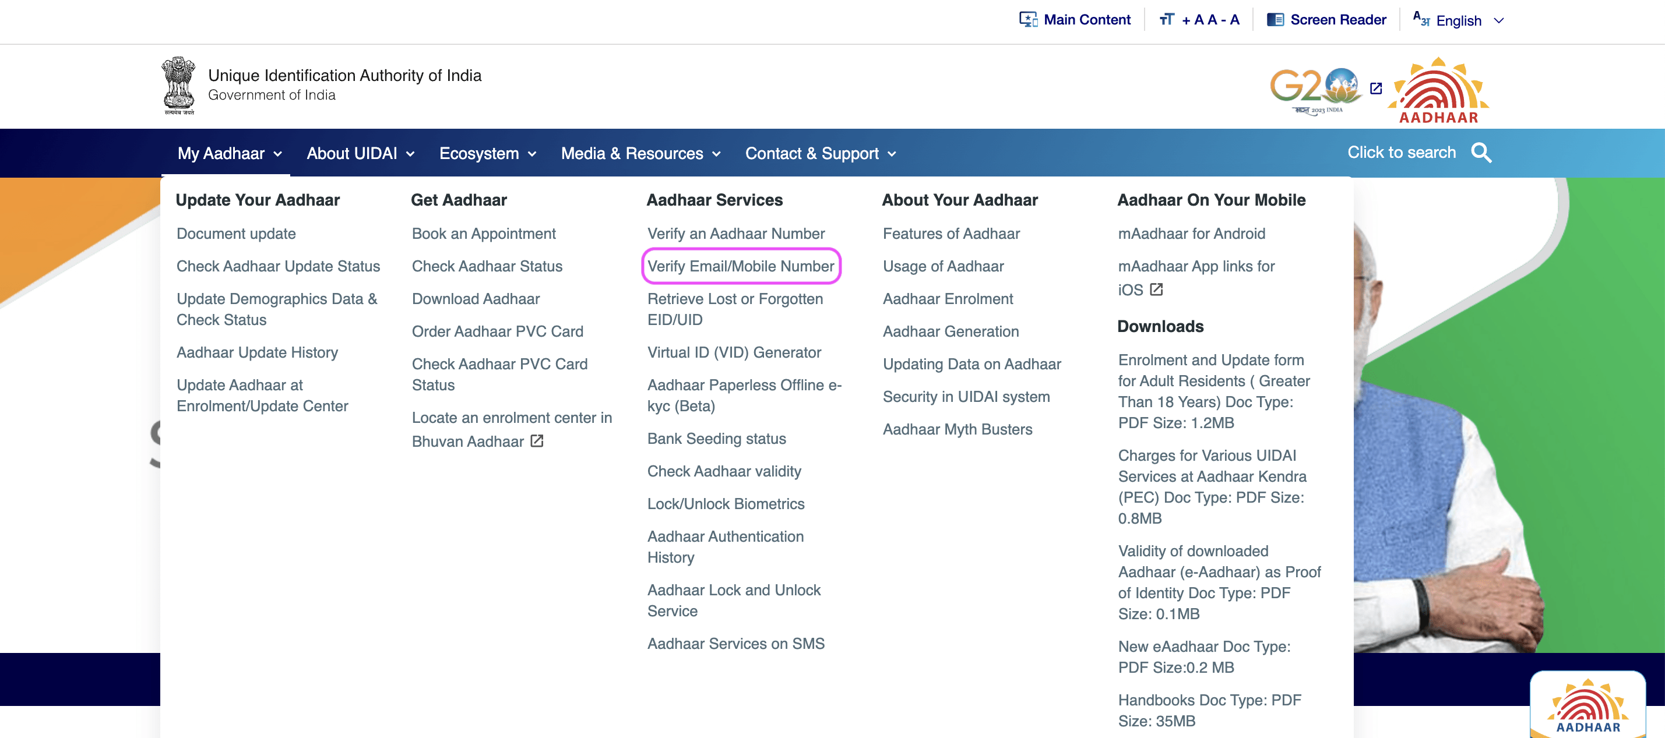1665x738 pixels.
Task: Decrease font size with -A
Action: [x=1231, y=19]
